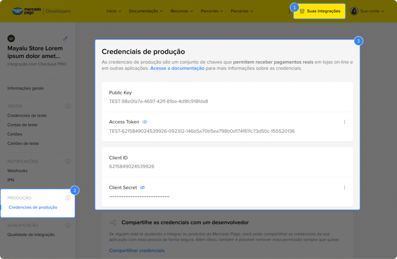Open the Sua conta dropdown

[x=372, y=11]
